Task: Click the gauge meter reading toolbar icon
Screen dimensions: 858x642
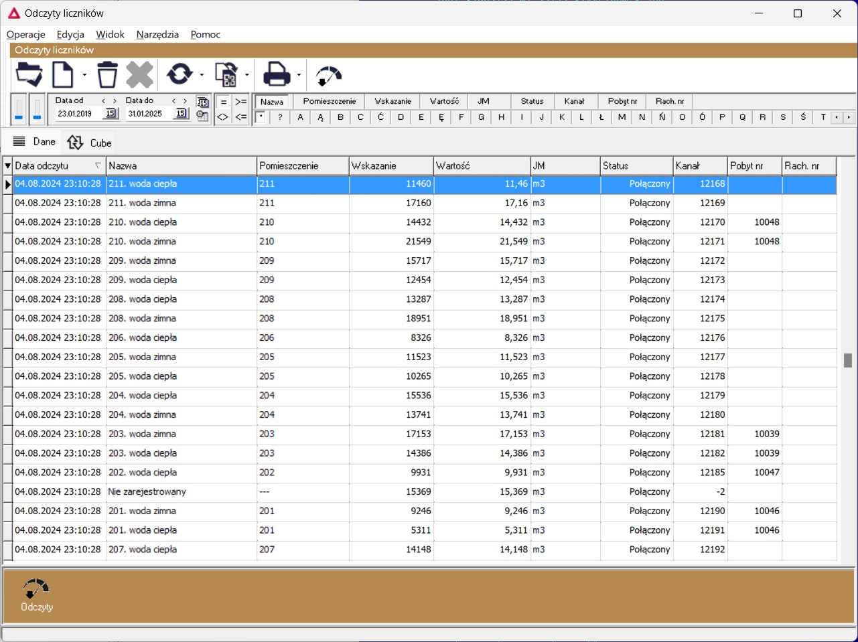Action: pos(328,76)
